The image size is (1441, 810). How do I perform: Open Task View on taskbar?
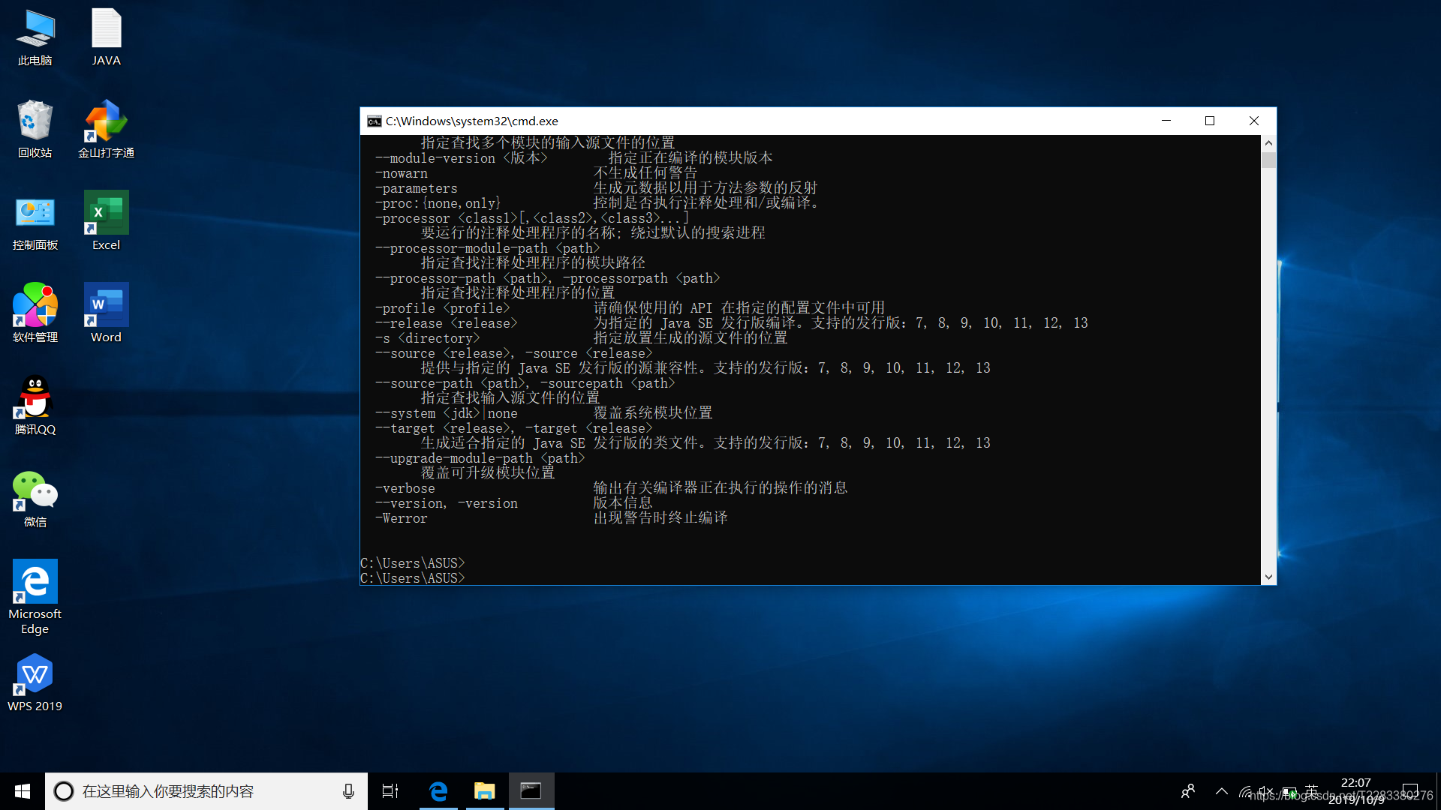click(x=390, y=791)
